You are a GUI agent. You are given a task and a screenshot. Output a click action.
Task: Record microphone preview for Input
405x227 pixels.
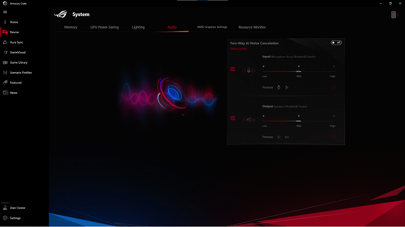pyautogui.click(x=279, y=88)
